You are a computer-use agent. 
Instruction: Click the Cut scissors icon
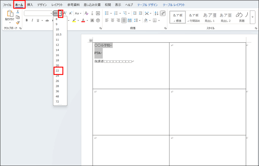point(18,12)
